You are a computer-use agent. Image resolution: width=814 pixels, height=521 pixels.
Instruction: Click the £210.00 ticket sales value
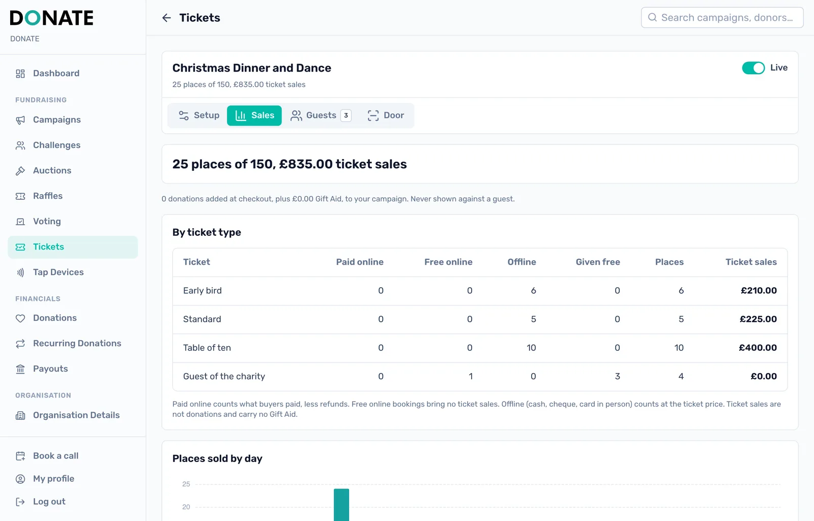[759, 291]
